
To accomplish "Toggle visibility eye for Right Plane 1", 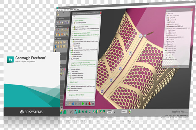I will click(167, 53).
